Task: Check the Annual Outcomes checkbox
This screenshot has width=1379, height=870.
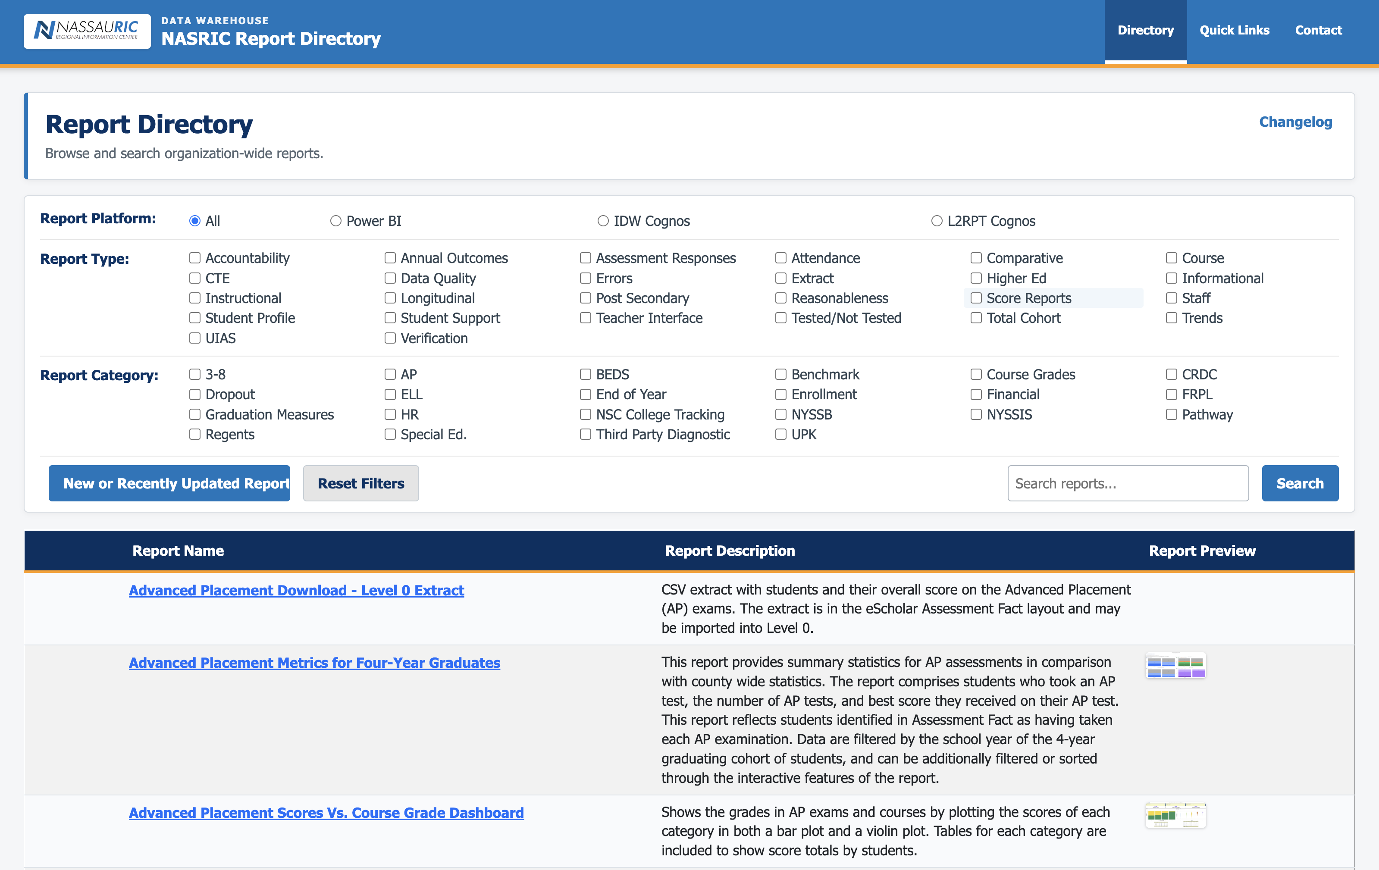Action: tap(390, 258)
